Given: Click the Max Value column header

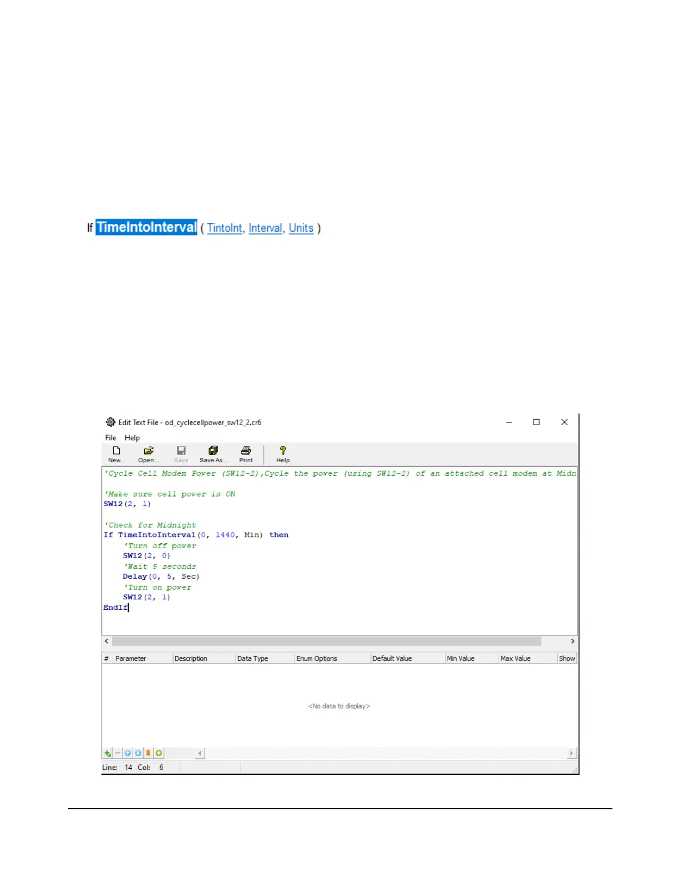Looking at the screenshot, I should click(528, 658).
